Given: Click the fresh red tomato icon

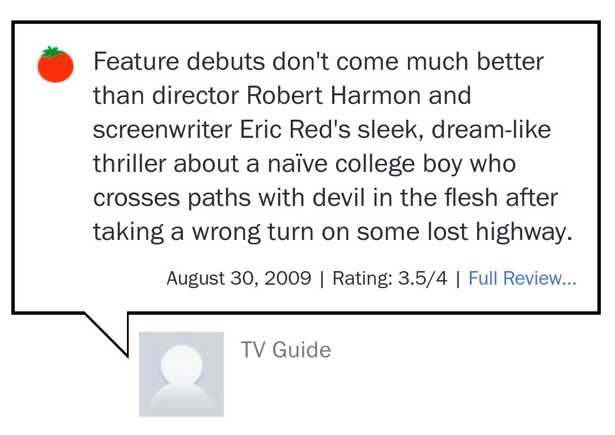Looking at the screenshot, I should pyautogui.click(x=56, y=65).
